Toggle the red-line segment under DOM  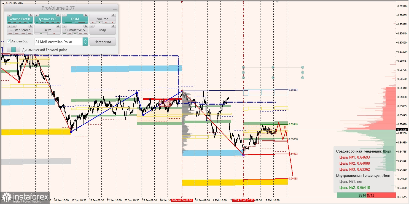(x=82, y=22)
